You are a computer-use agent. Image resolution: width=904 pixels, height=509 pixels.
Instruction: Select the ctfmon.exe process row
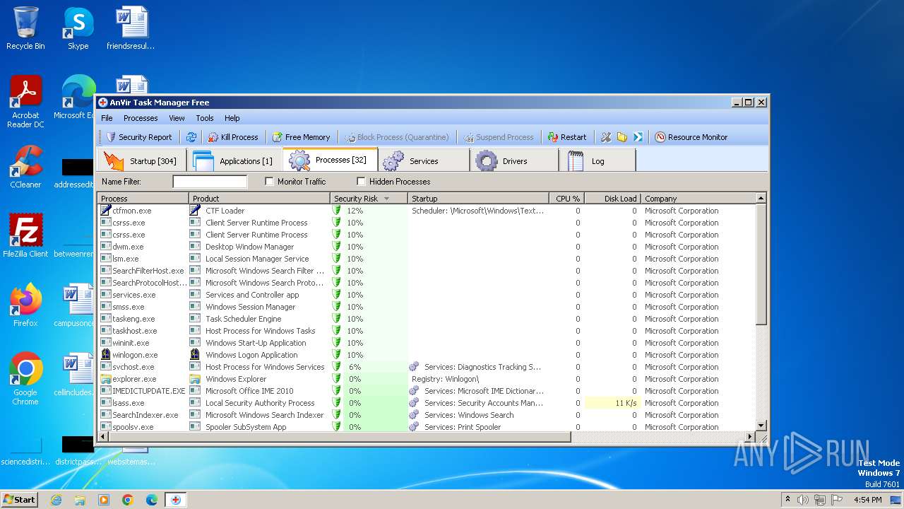427,211
